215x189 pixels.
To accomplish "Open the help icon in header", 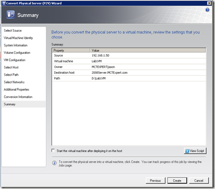I will pyautogui.click(x=207, y=10).
